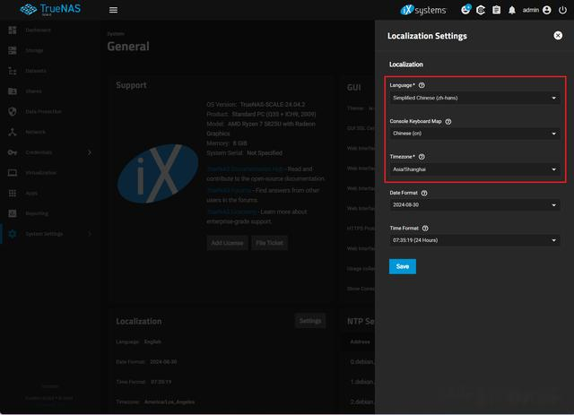Show help for Language field
The width and height of the screenshot is (574, 415).
pyautogui.click(x=422, y=85)
